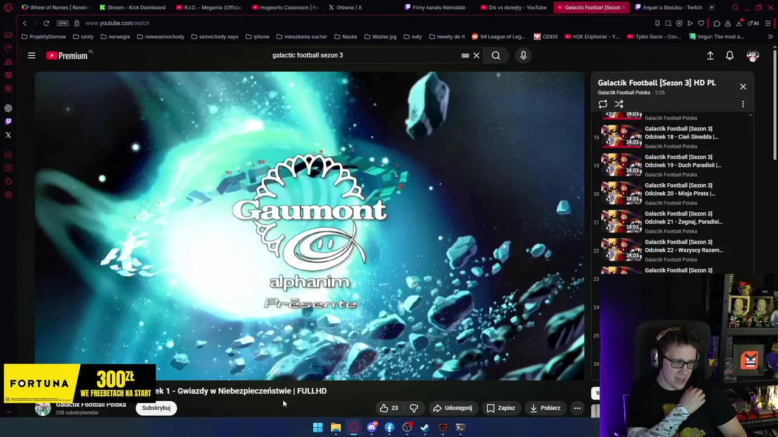Viewport: 778px width, 437px height.
Task: Open a new browser tab with the plus button
Action: (x=711, y=7)
